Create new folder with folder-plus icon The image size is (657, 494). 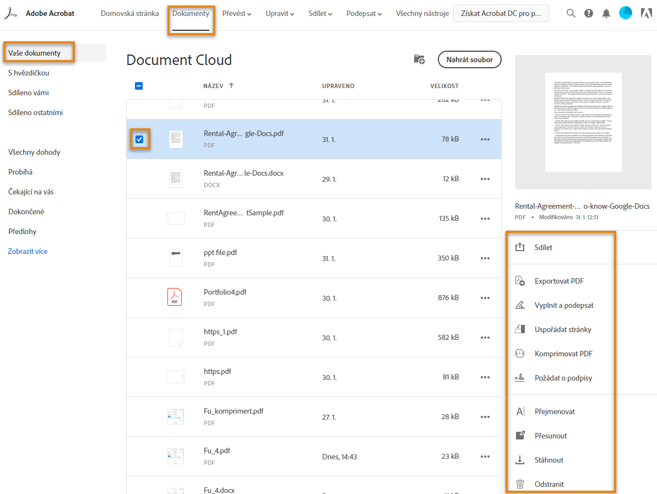coord(419,59)
